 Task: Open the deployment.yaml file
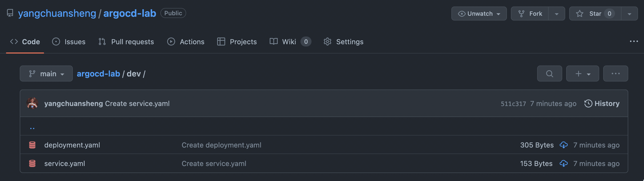(72, 145)
